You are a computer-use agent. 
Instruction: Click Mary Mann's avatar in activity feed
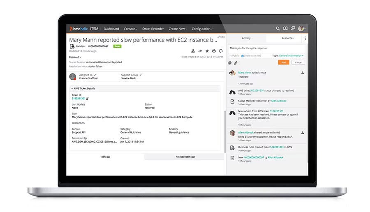pyautogui.click(x=232, y=73)
